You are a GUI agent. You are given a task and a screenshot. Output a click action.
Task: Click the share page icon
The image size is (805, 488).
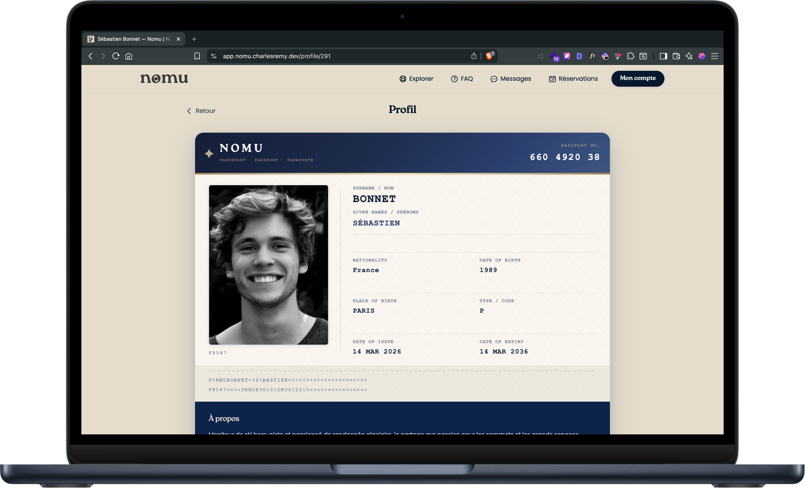click(474, 56)
